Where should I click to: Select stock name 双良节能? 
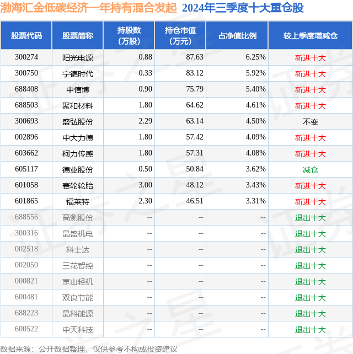click(x=78, y=298)
